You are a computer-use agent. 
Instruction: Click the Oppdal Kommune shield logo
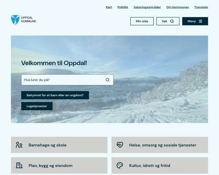pyautogui.click(x=15, y=20)
